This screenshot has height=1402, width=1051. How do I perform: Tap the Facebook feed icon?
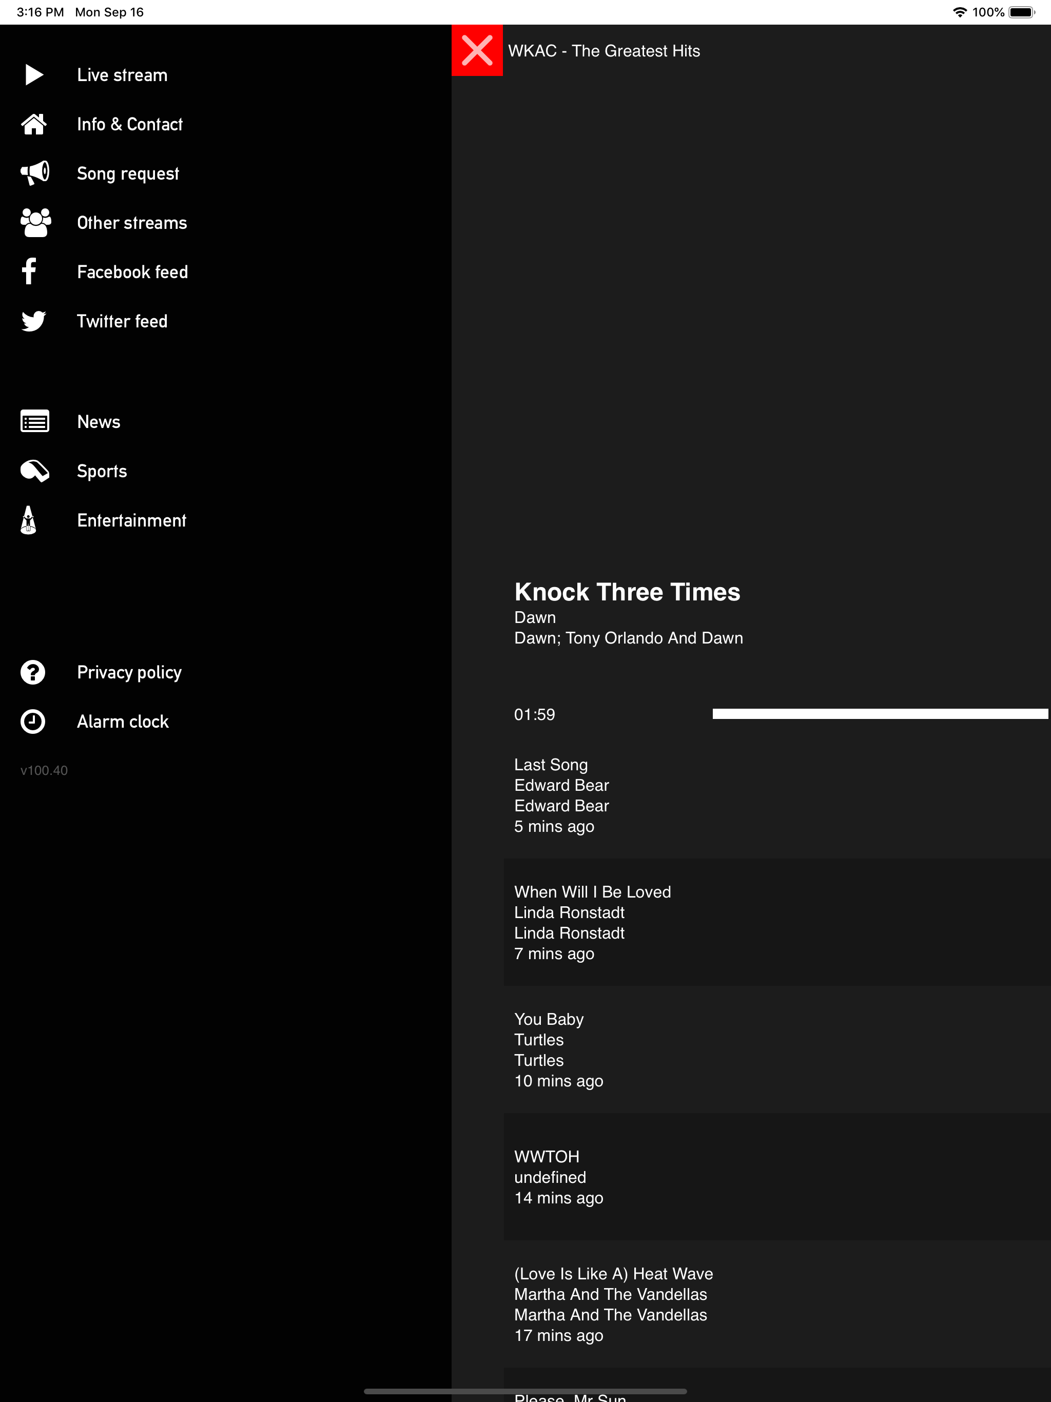(x=29, y=271)
